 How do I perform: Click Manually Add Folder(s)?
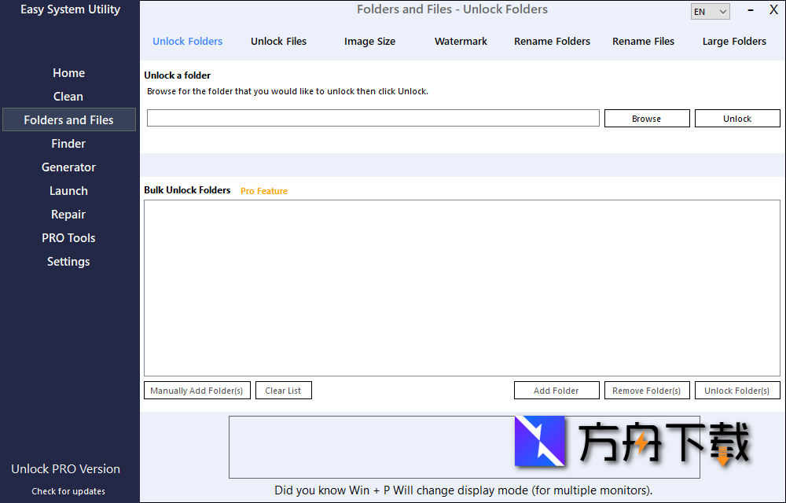tap(196, 390)
